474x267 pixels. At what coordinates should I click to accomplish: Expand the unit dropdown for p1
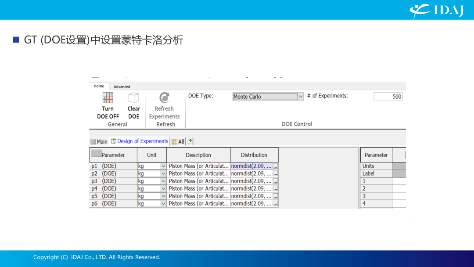(x=163, y=166)
